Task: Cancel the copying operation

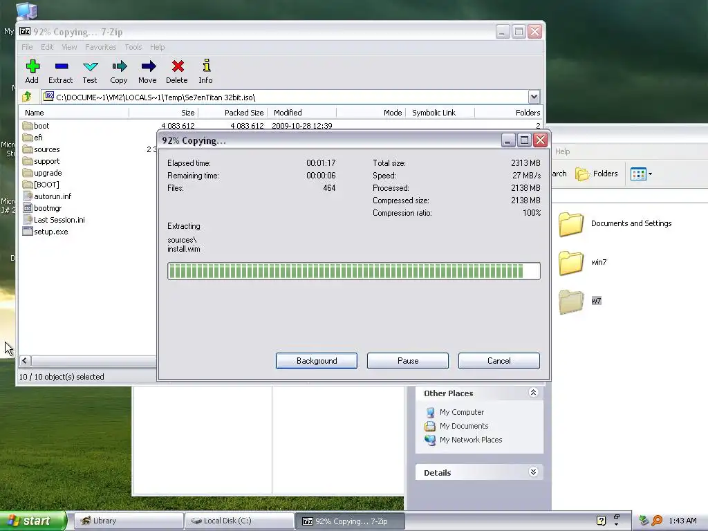Action: [x=499, y=361]
